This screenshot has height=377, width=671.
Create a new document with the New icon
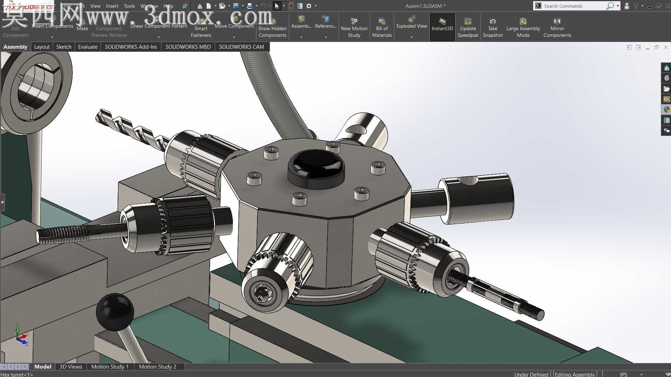[209, 6]
